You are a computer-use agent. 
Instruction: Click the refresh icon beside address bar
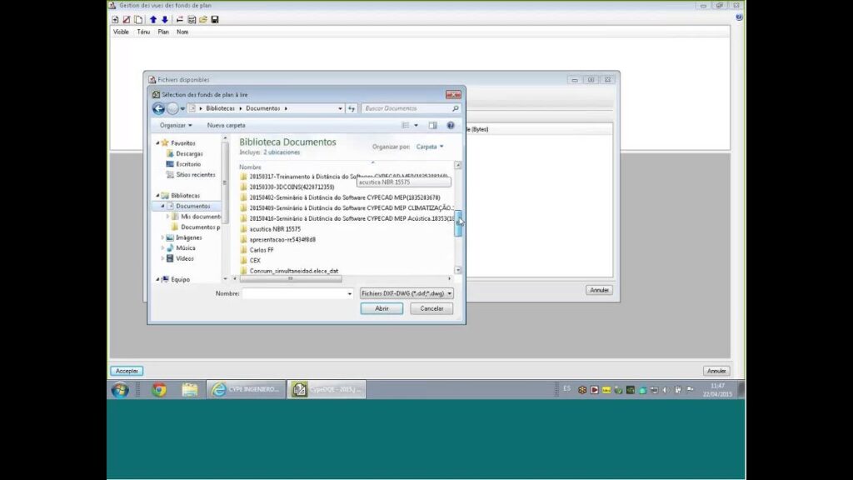coord(352,108)
